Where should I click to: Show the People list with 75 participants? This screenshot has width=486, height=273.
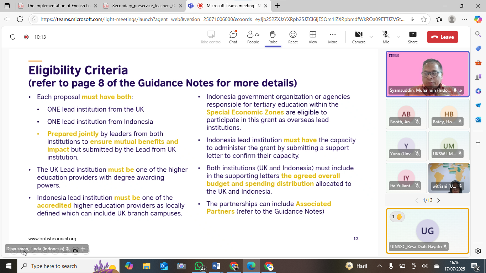(253, 37)
